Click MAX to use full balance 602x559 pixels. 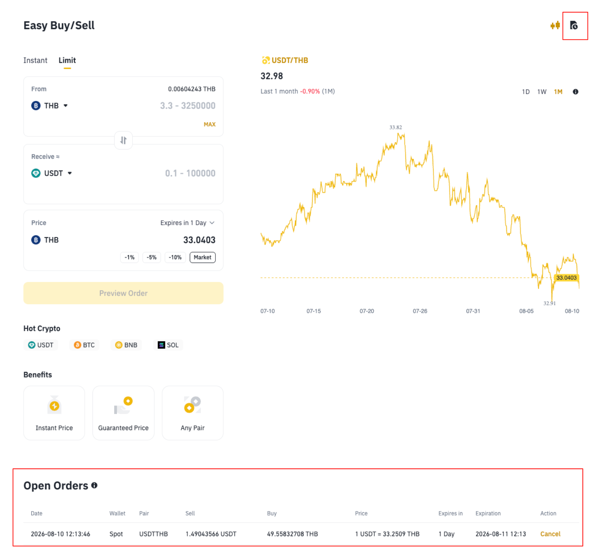pos(210,124)
